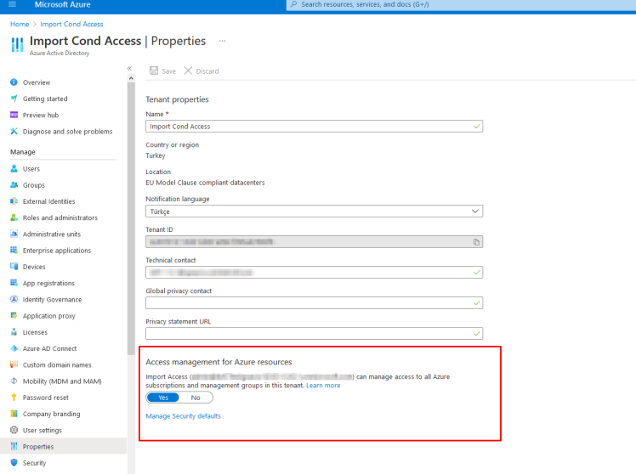Click the Application proxy icon
Image resolution: width=636 pixels, height=474 pixels.
pyautogui.click(x=14, y=316)
